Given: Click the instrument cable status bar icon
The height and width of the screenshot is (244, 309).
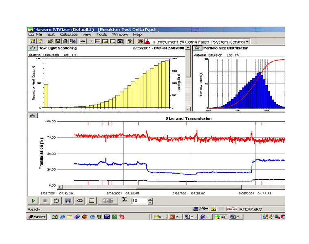Looking at the screenshot, I should coord(204,209).
